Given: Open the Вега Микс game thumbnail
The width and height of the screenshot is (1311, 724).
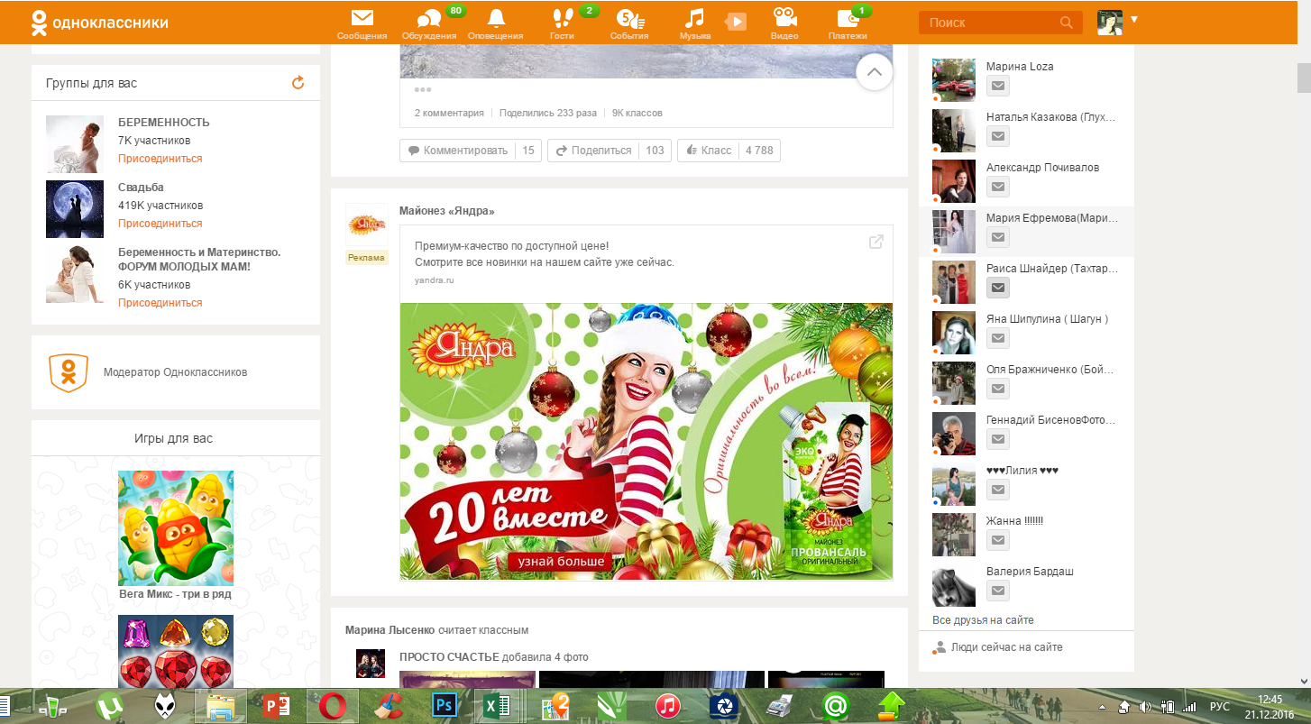Looking at the screenshot, I should pos(176,528).
